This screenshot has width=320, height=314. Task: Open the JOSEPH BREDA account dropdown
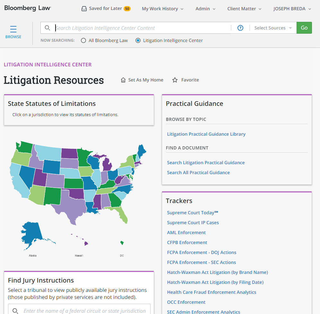coord(292,9)
